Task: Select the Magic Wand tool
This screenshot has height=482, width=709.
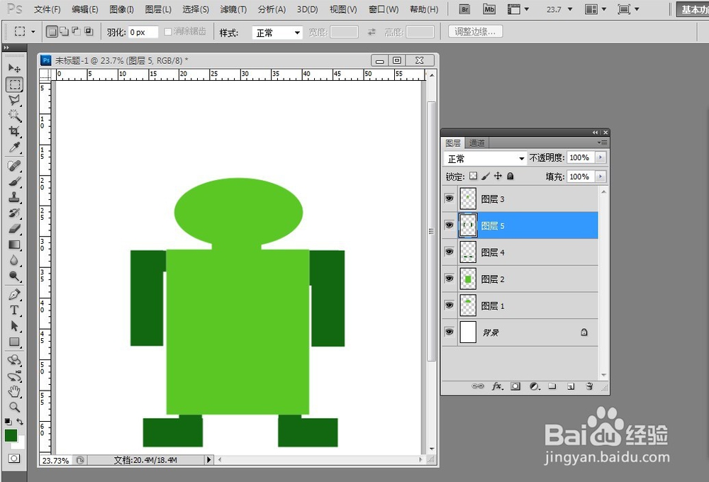Action: pyautogui.click(x=14, y=116)
